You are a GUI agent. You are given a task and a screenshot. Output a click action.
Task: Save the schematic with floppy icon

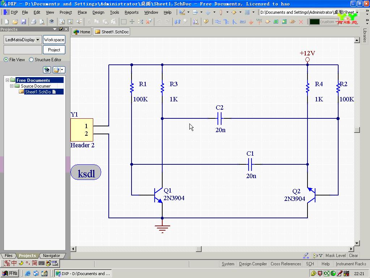(x=23, y=22)
